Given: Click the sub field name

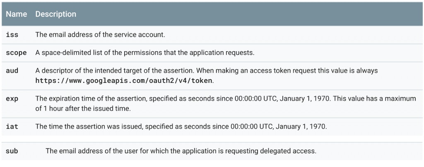Looking at the screenshot, I should [x=12, y=151].
